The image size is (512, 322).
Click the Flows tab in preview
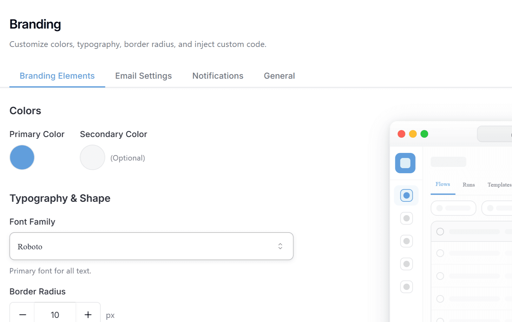443,184
